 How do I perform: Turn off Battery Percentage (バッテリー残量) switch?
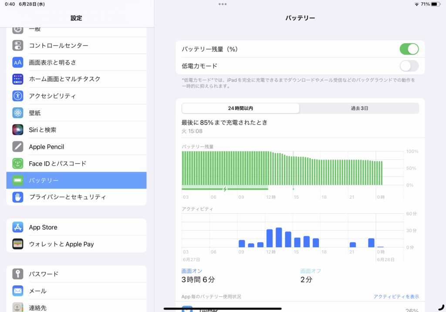point(409,49)
